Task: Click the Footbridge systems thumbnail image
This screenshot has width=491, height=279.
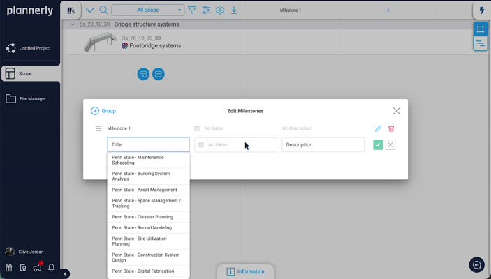Action: click(x=100, y=42)
